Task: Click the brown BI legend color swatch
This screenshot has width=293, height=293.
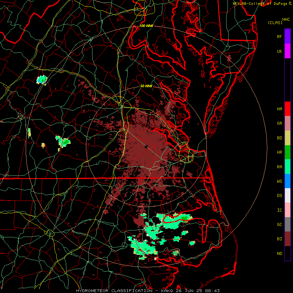Action: (287, 239)
